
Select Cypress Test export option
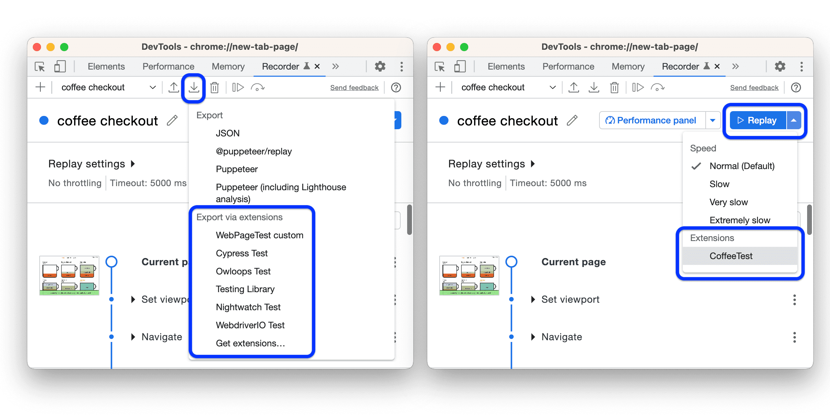click(x=242, y=253)
